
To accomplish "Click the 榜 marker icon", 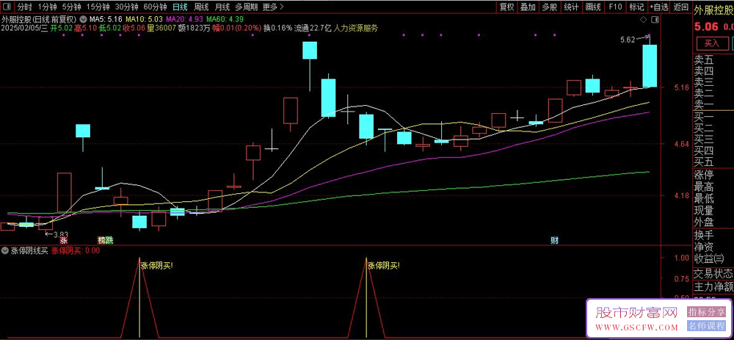I will (101, 240).
